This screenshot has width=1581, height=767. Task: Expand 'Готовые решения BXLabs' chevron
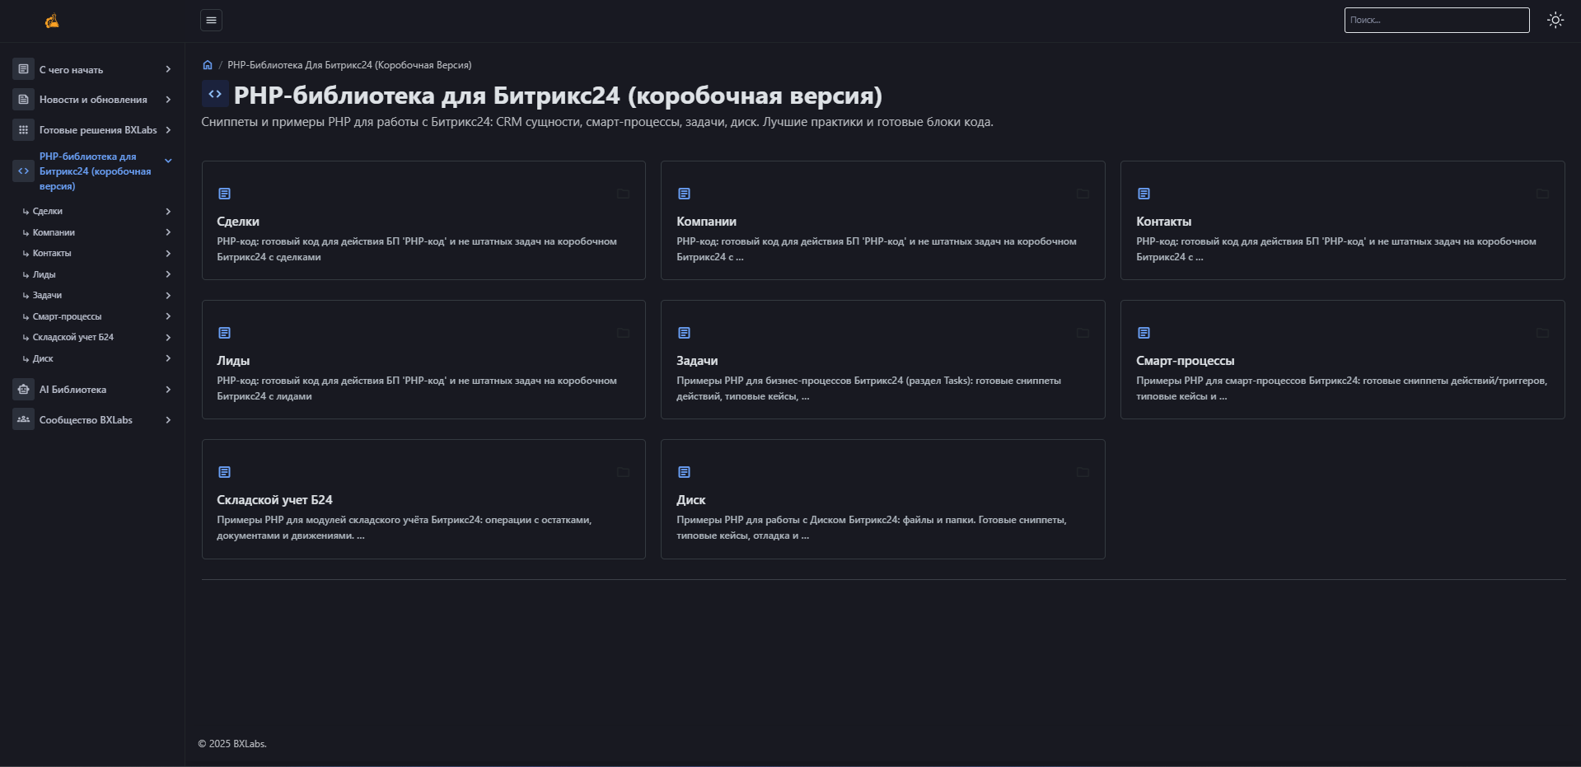click(x=168, y=130)
